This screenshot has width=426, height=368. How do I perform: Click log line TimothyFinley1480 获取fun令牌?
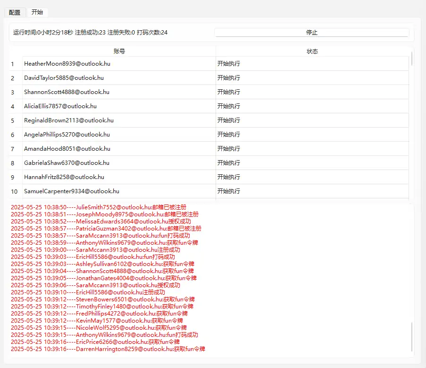[102, 306]
